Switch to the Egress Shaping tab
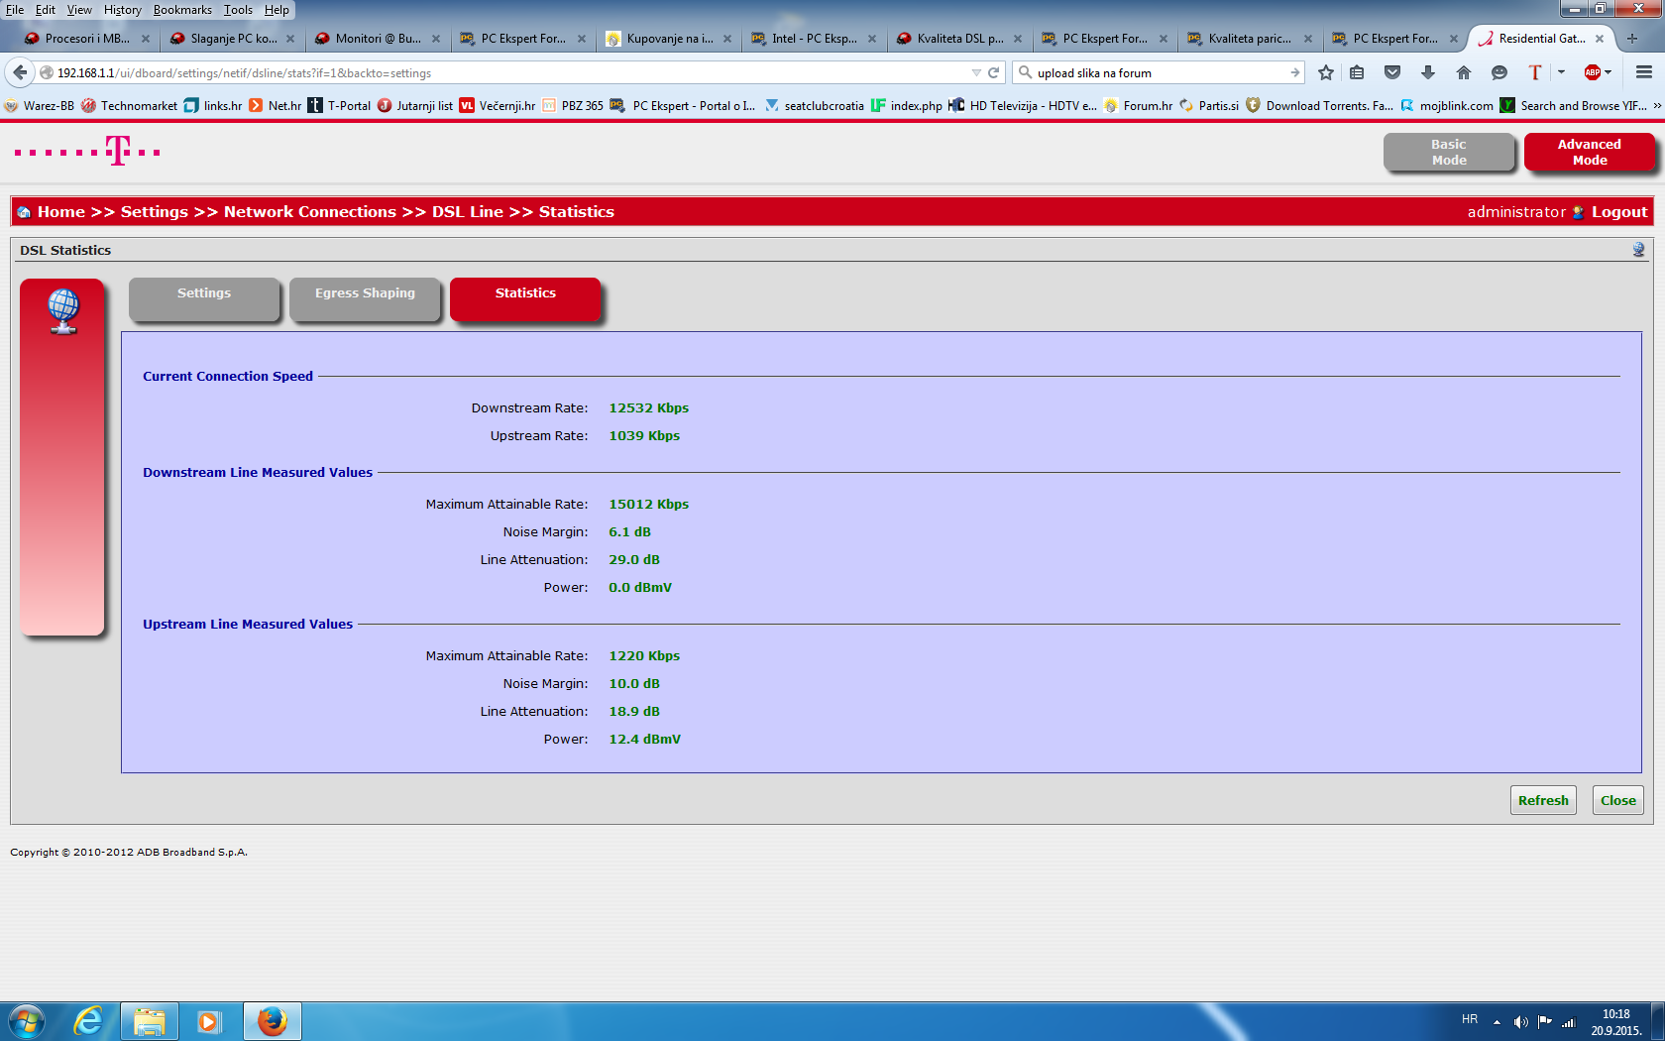This screenshot has height=1041, width=1665. (x=365, y=298)
